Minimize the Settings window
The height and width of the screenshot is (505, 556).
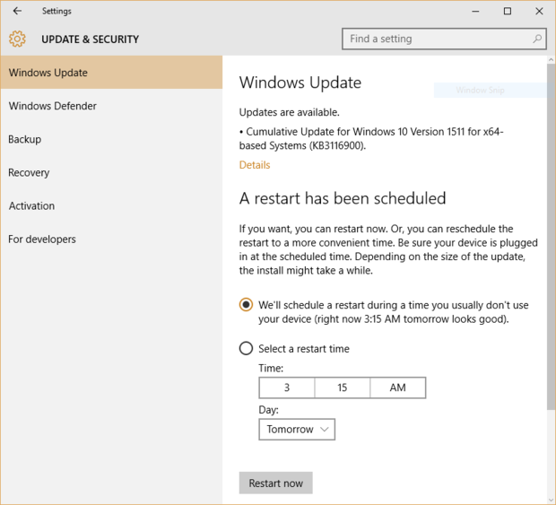[x=475, y=12]
